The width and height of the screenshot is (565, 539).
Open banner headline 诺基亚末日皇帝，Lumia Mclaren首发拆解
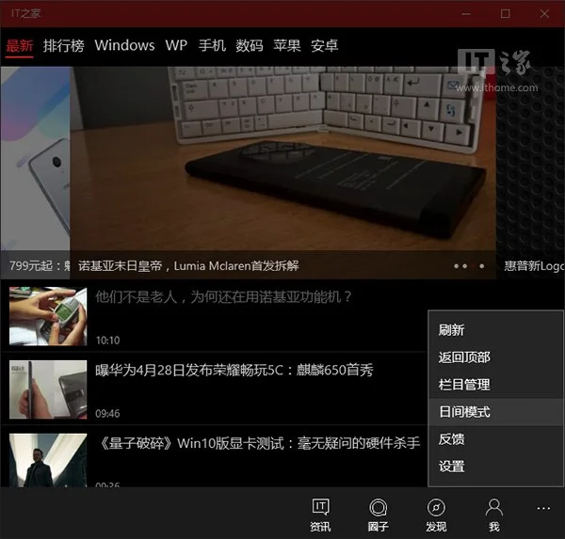[188, 266]
